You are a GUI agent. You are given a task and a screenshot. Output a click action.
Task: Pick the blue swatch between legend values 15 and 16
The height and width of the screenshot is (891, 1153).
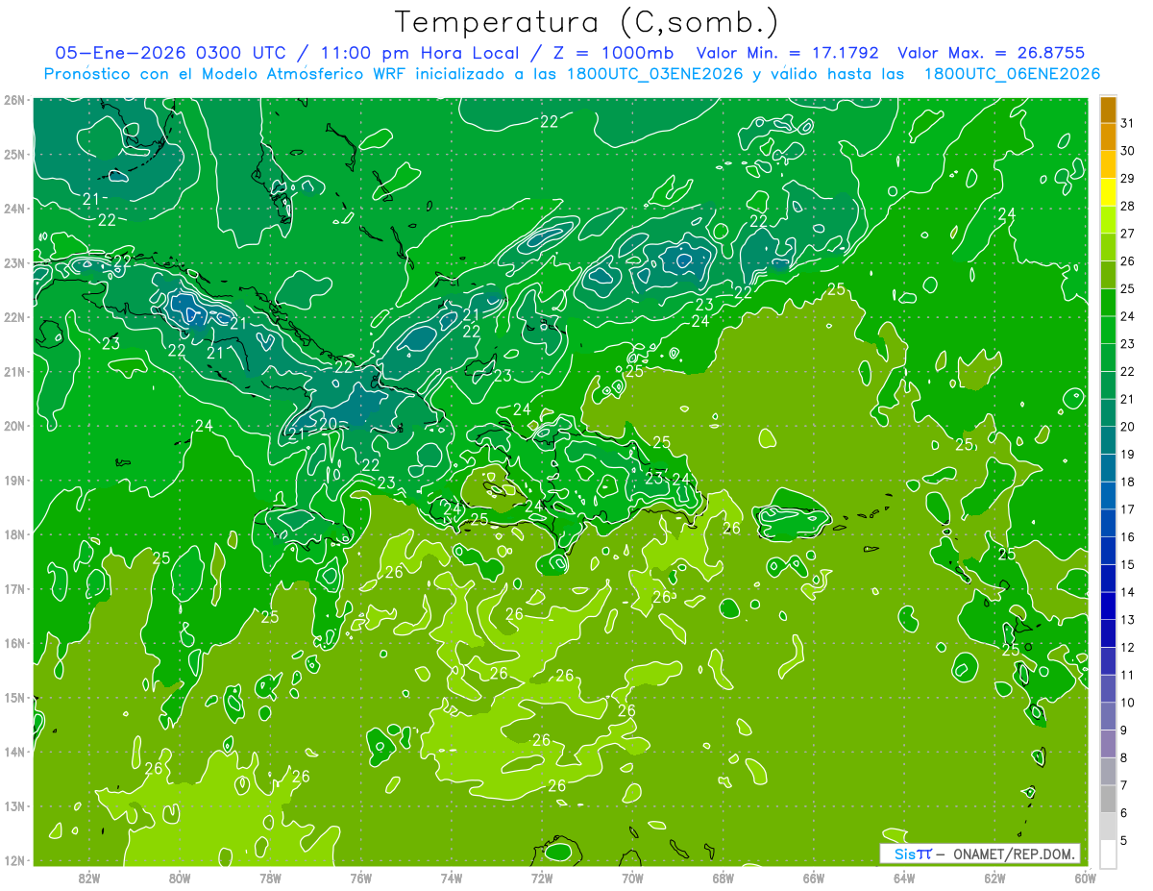click(x=1108, y=551)
